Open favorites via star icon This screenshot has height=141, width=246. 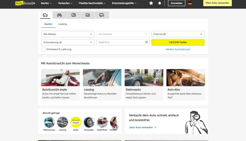pos(151,3)
